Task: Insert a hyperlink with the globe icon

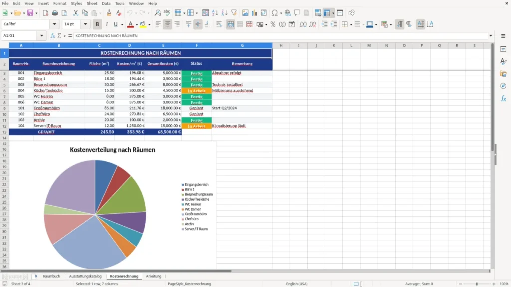Action: pos(288,13)
